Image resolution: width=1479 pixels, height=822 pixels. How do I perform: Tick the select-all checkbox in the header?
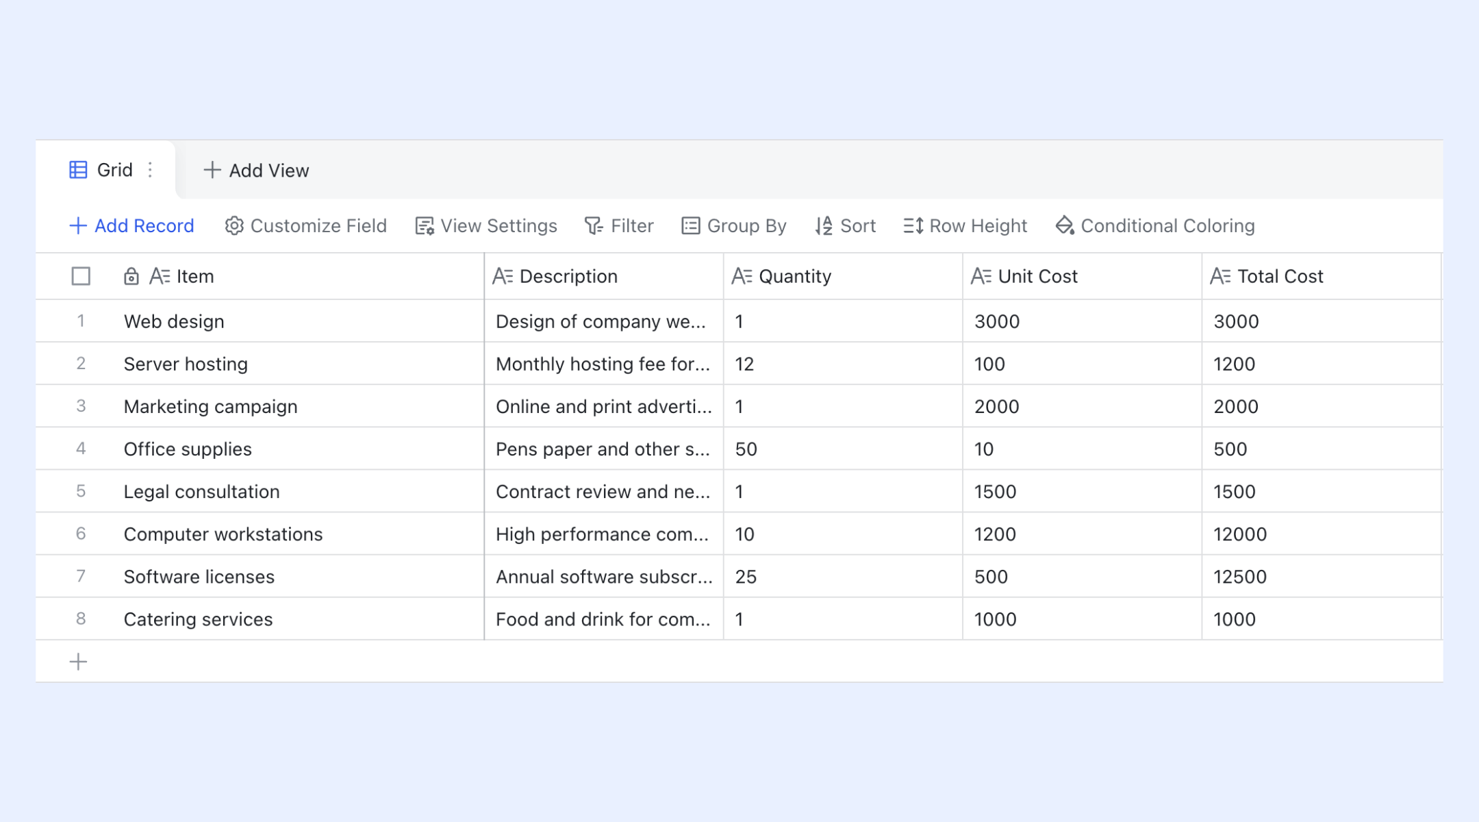click(81, 277)
